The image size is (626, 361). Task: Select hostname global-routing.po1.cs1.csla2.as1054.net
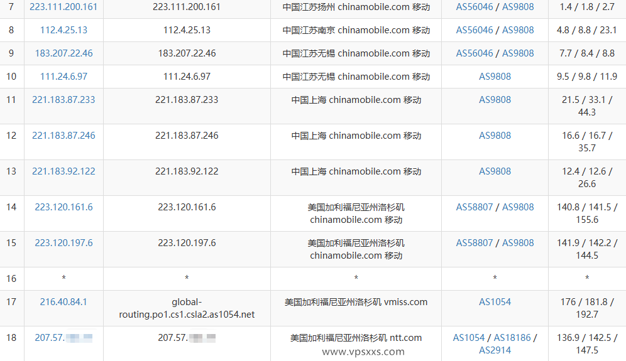(x=187, y=308)
